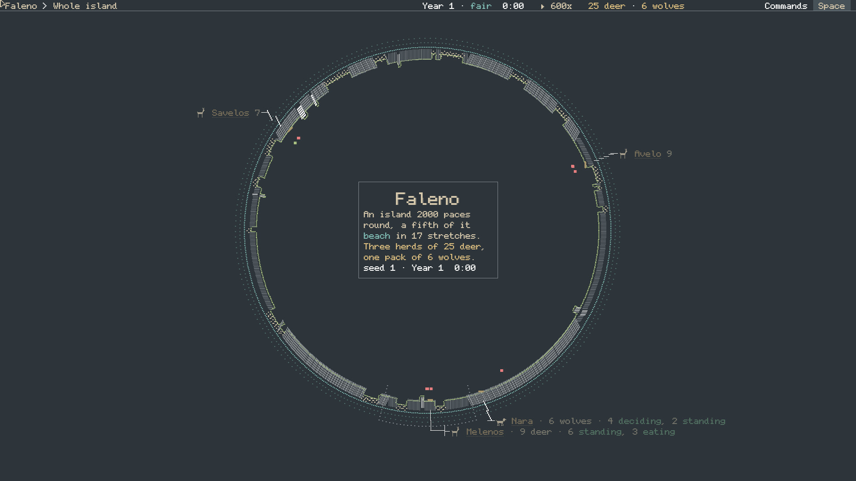Open the Nara pack label

[522, 421]
